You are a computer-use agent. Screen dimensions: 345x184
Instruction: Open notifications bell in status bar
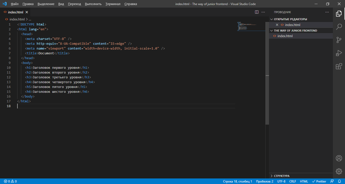pyautogui.click(x=340, y=181)
